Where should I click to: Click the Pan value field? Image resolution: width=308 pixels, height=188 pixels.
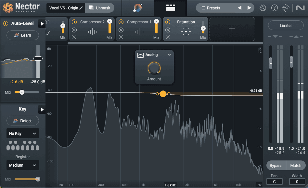tap(275, 182)
